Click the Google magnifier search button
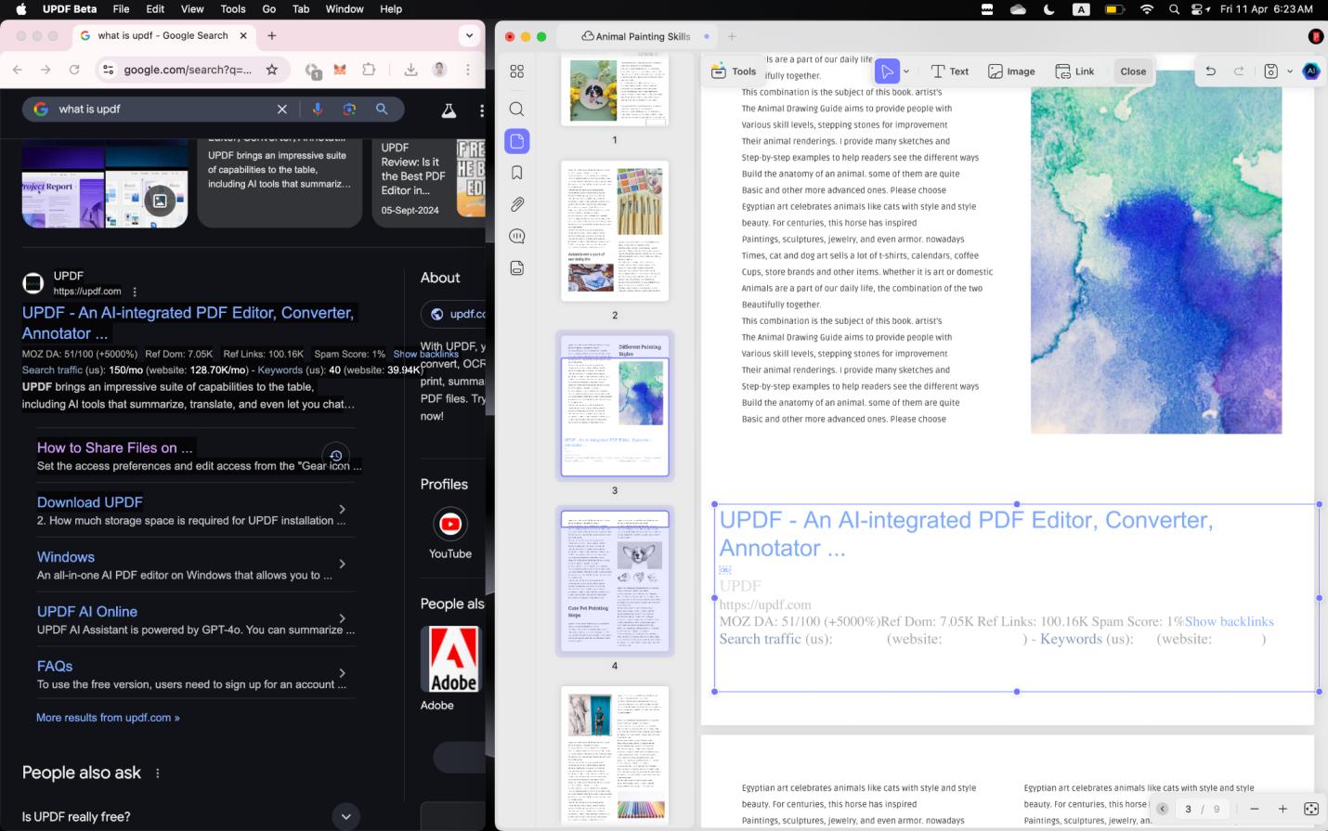The image size is (1328, 831). (382, 109)
